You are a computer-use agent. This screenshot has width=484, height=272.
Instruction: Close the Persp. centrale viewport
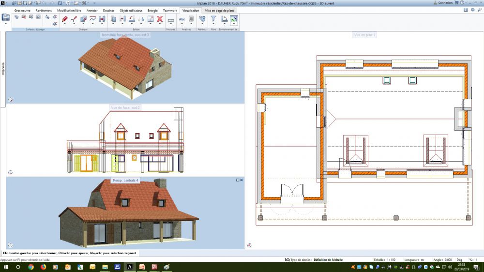click(242, 180)
